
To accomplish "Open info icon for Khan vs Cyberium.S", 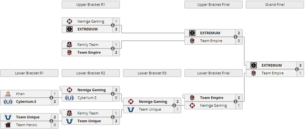I will (x=51, y=98).
